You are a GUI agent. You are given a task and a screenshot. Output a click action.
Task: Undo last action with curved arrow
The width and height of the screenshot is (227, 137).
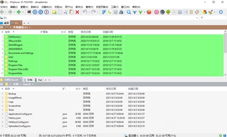coord(85,12)
